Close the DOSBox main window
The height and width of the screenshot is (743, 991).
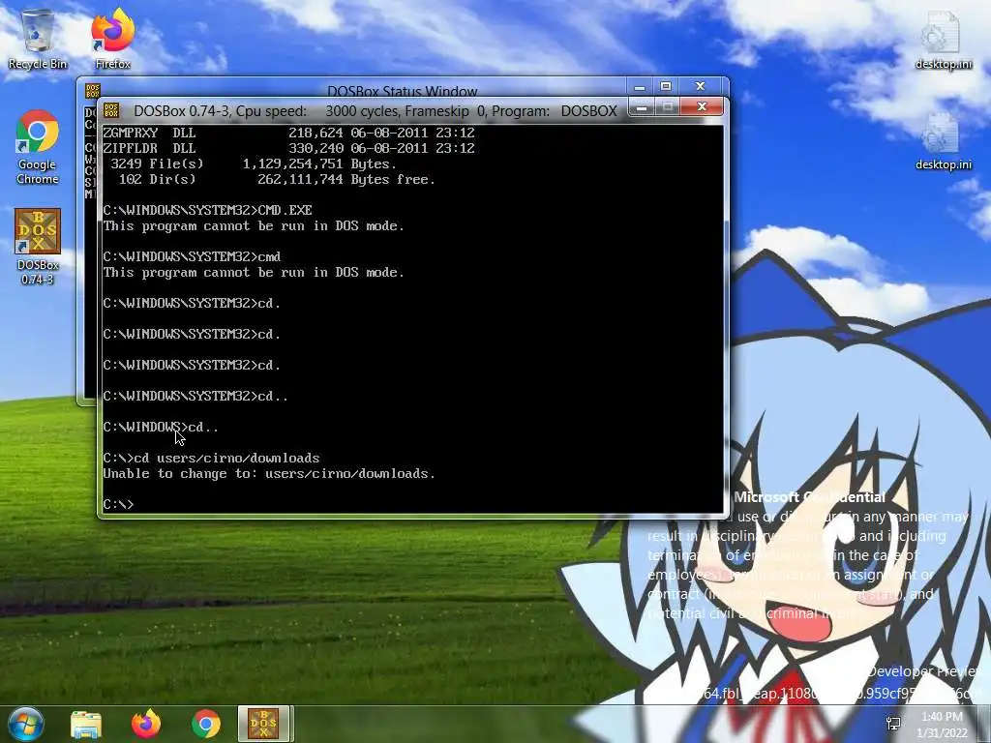(x=702, y=107)
